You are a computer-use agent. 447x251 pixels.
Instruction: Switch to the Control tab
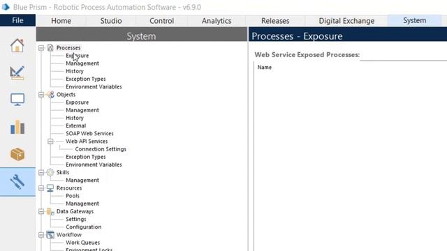(161, 21)
